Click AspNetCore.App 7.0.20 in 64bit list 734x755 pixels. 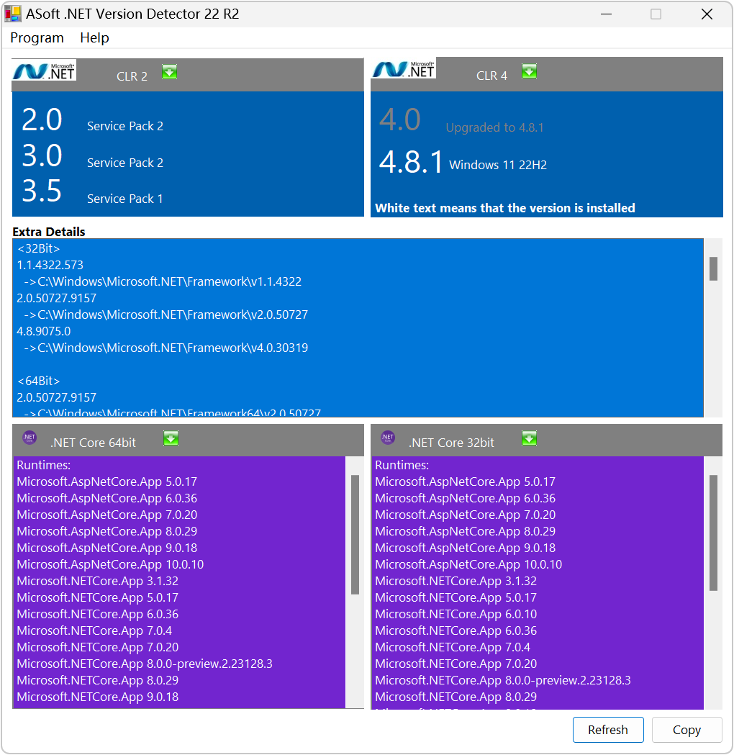tap(107, 515)
